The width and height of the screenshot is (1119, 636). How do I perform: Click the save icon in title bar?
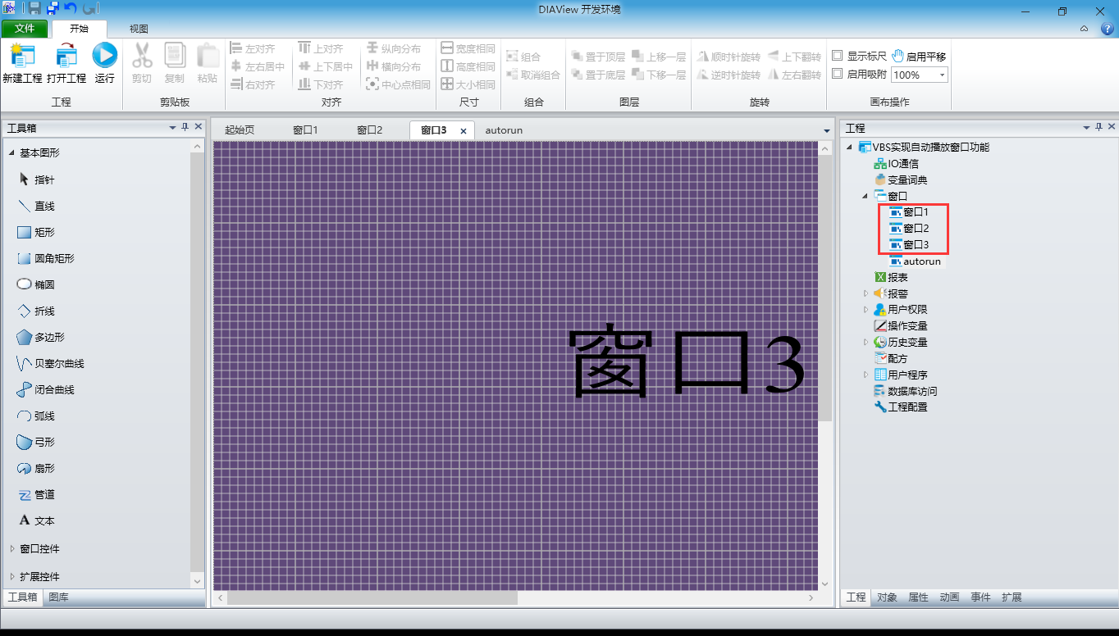tap(34, 8)
